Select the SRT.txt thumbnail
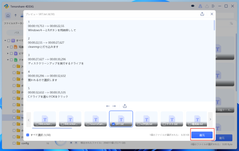 point(121,119)
